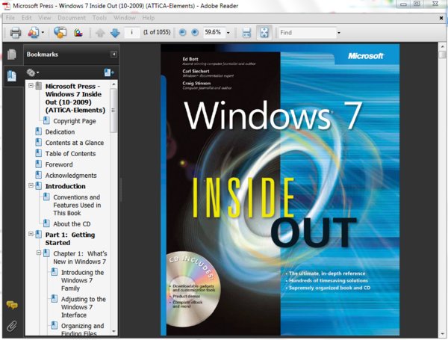
Task: Open the File menu
Action: tap(10, 18)
